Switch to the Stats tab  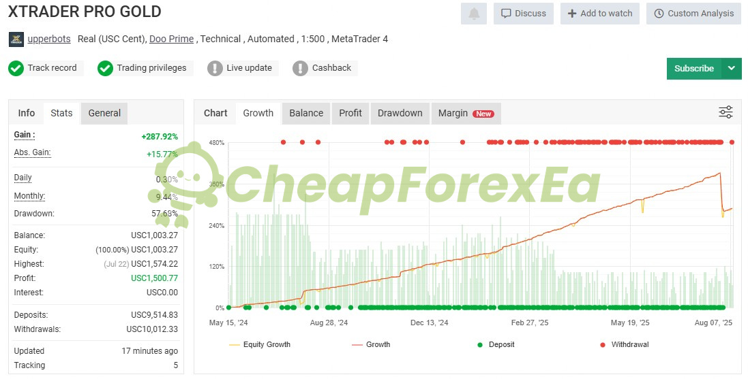[61, 114]
